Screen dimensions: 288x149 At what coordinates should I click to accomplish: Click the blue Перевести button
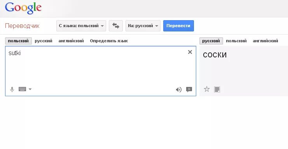178,26
